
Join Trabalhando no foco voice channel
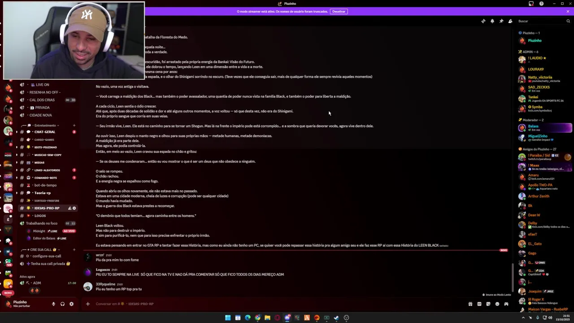(x=47, y=223)
